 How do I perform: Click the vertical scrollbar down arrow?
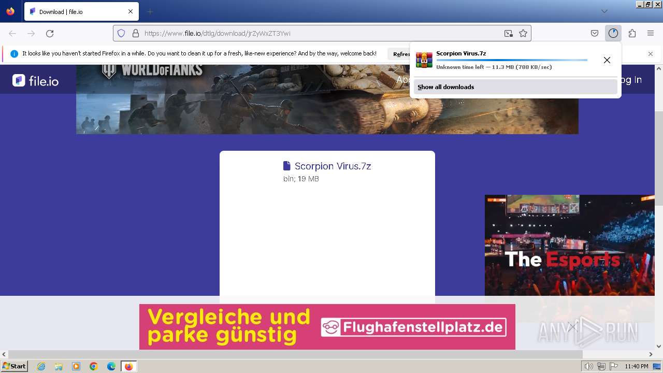pyautogui.click(x=659, y=346)
